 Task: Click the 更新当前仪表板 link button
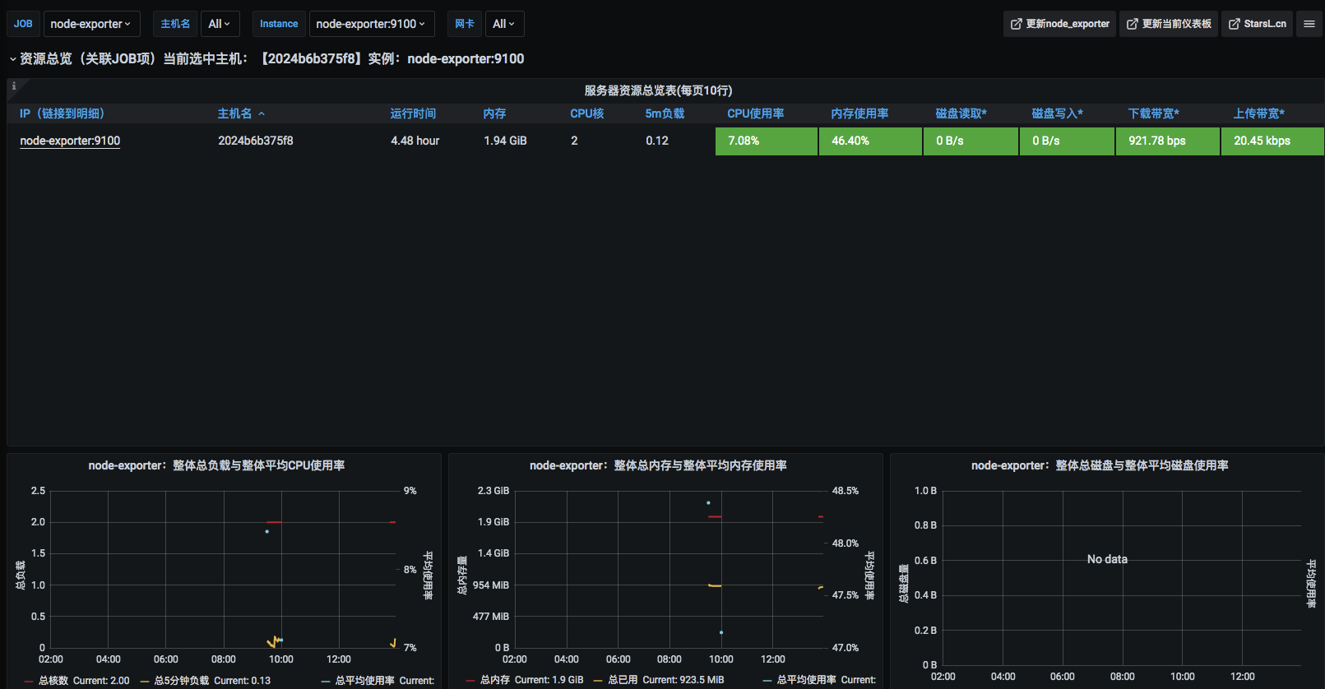click(x=1169, y=24)
